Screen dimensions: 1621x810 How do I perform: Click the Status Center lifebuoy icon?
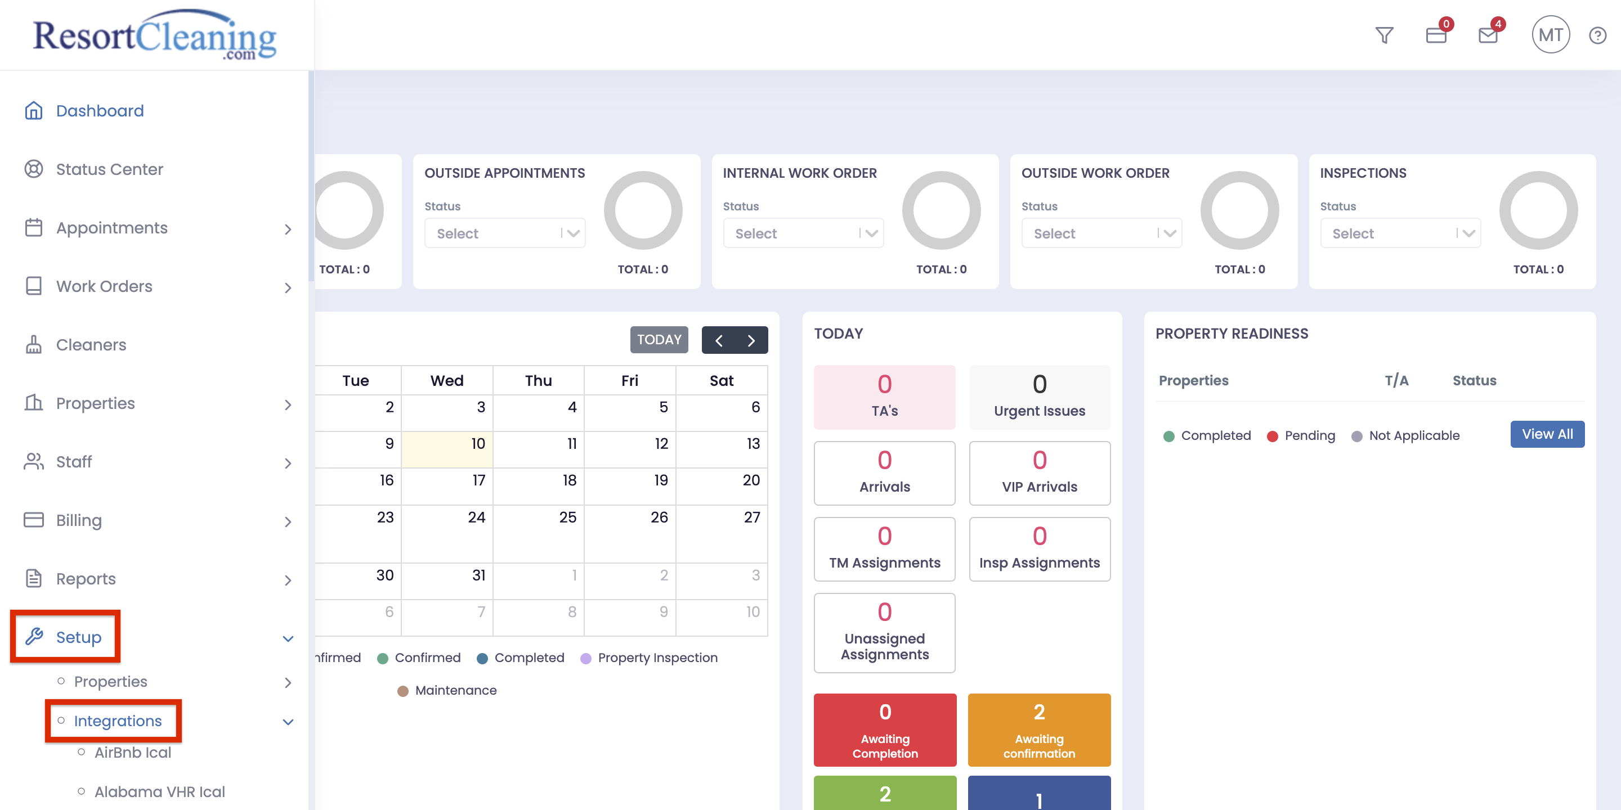click(x=33, y=169)
